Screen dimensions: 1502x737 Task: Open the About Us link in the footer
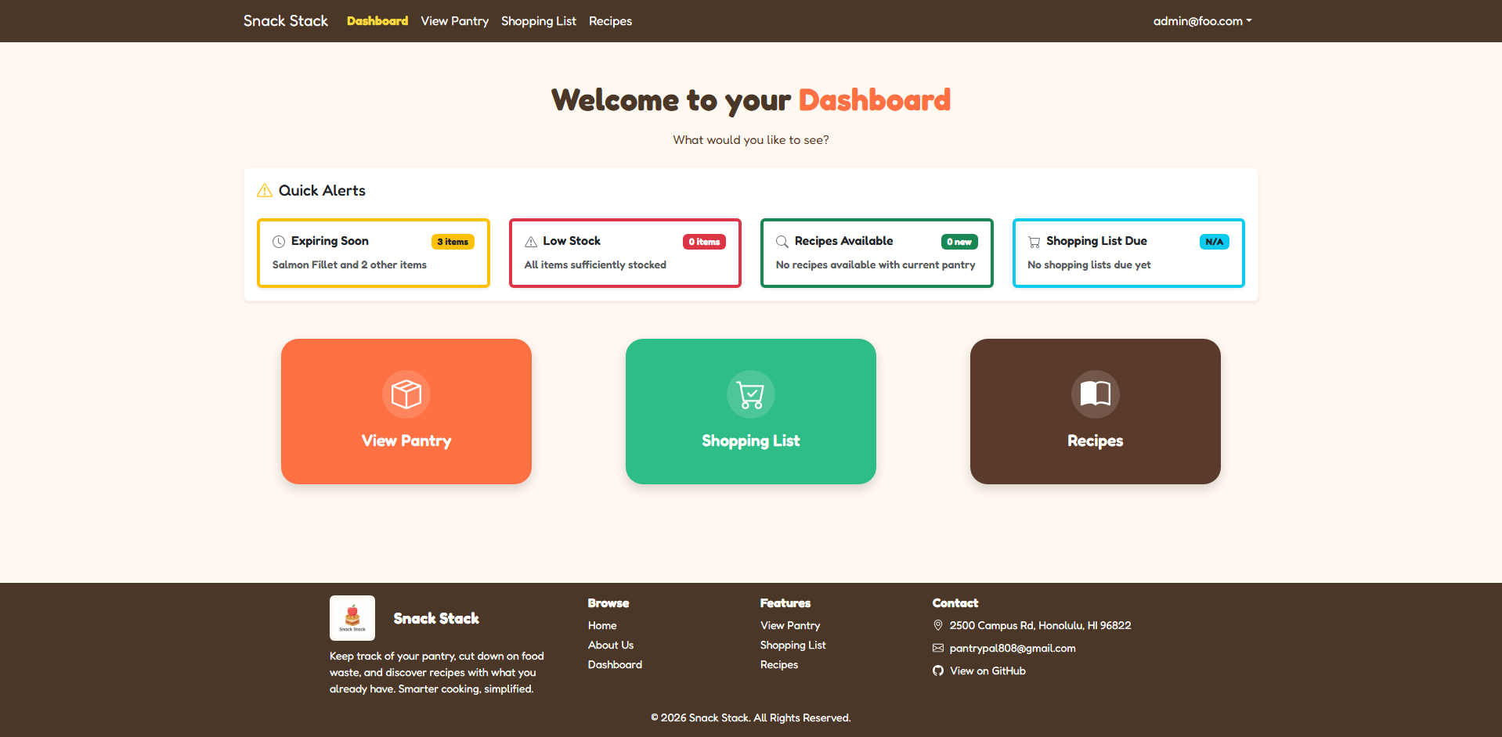pyautogui.click(x=611, y=645)
